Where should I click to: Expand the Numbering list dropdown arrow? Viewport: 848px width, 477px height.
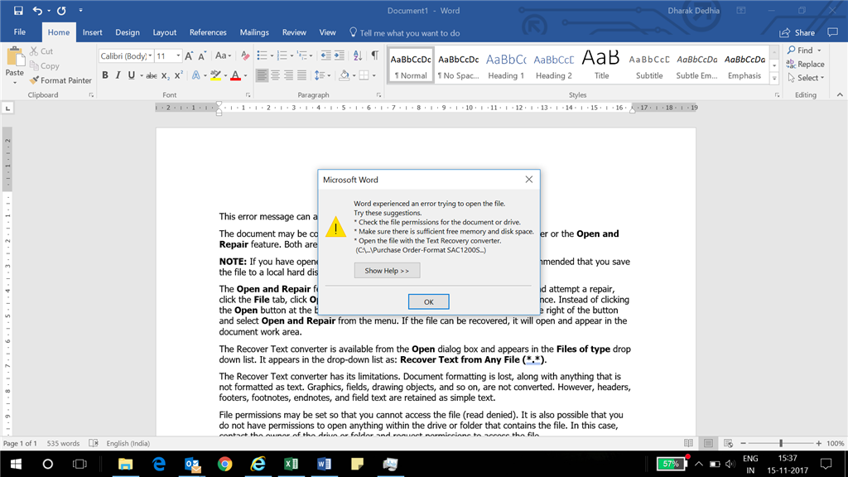click(x=291, y=55)
